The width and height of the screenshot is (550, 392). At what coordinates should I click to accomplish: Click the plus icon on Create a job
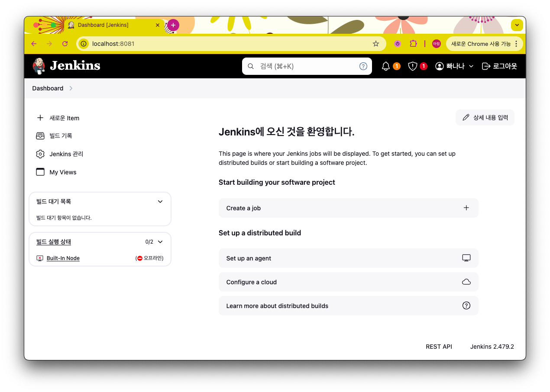[466, 208]
